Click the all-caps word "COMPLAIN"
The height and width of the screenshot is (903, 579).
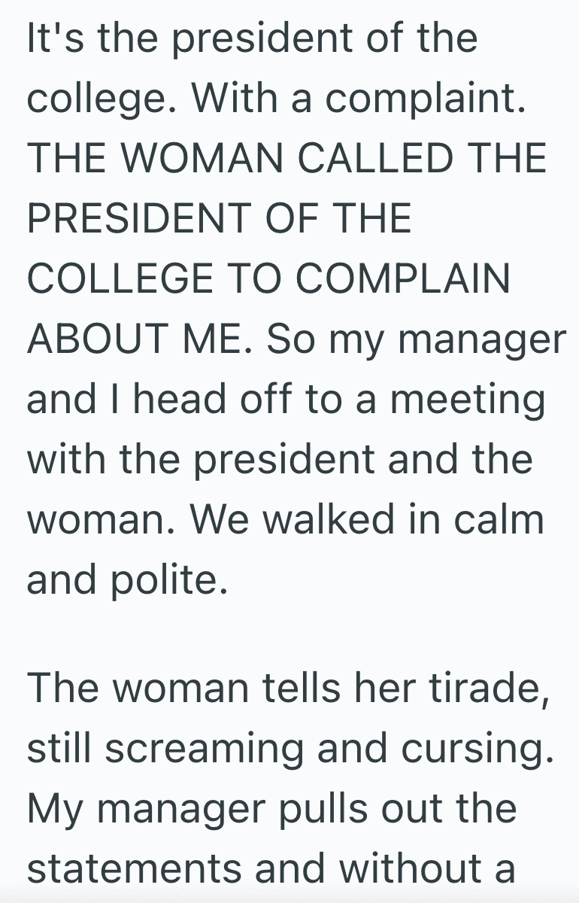402,279
